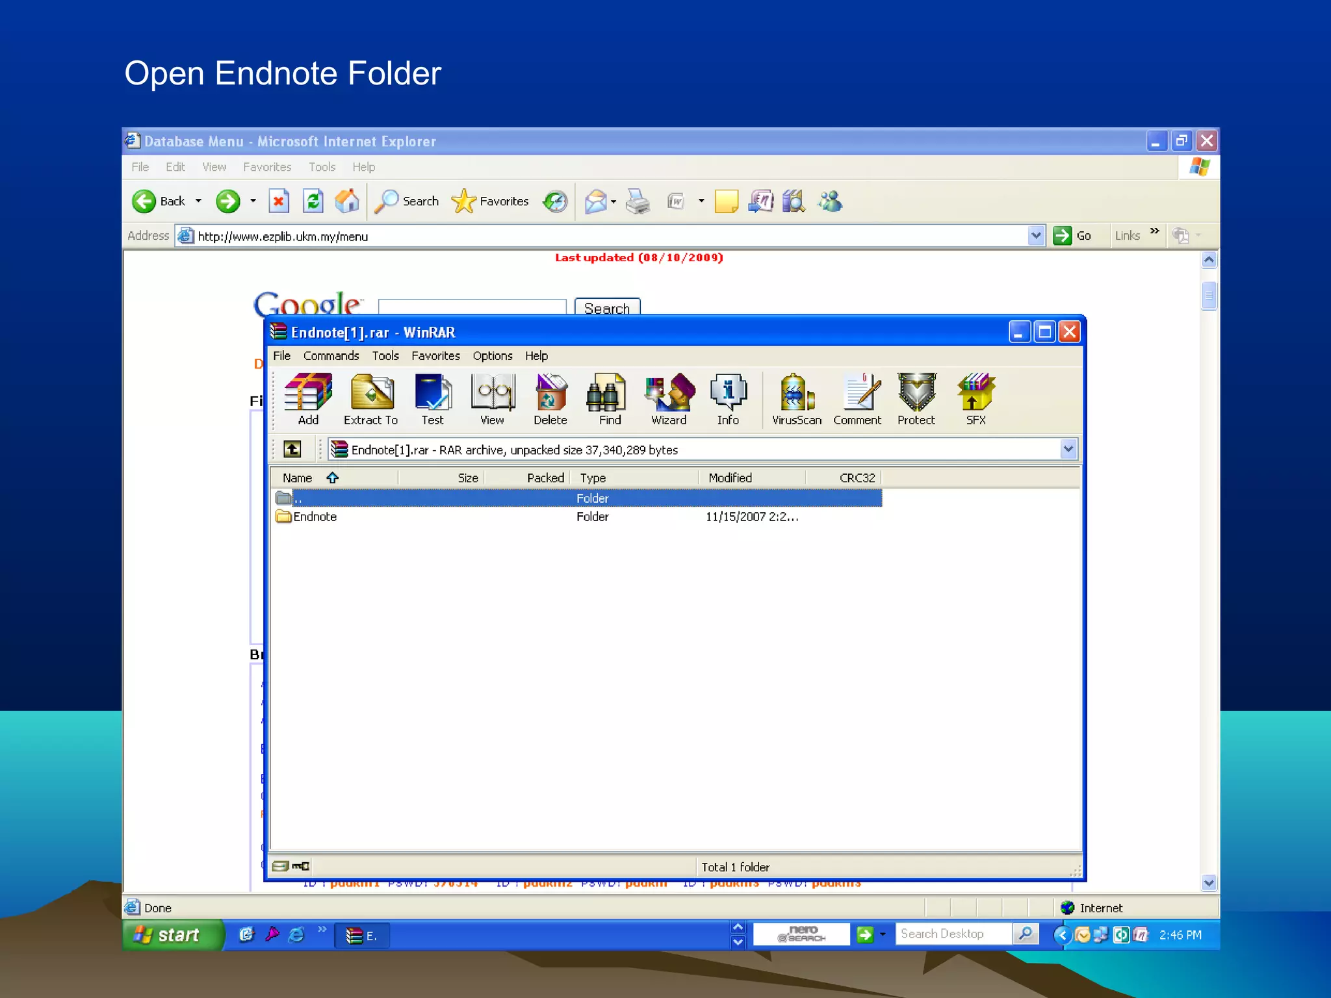Click the Forward arrow in Internet Explorer
The image size is (1331, 998).
[x=227, y=201]
